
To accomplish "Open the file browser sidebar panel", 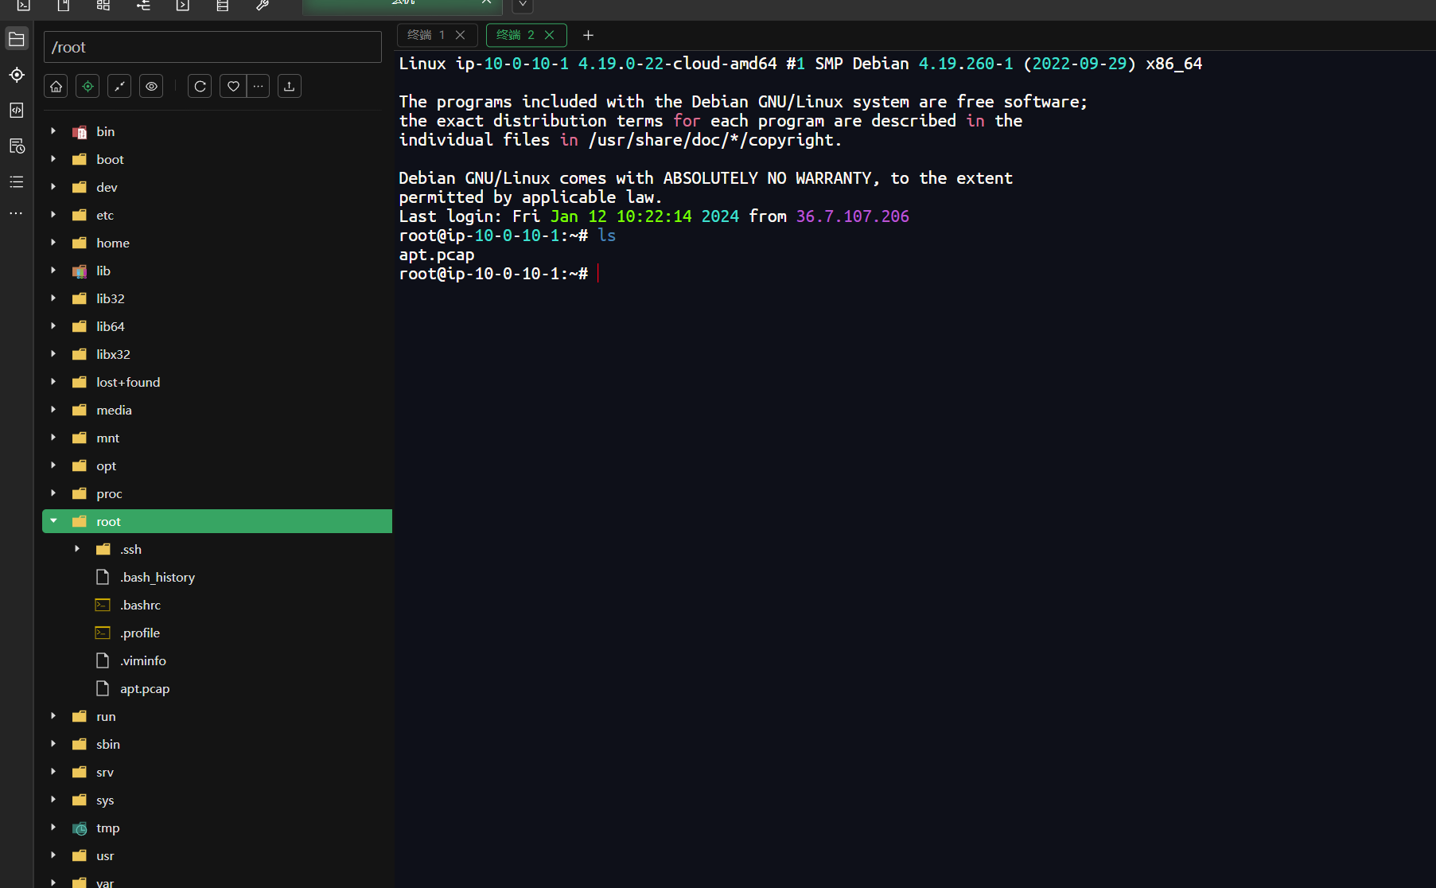I will (17, 39).
